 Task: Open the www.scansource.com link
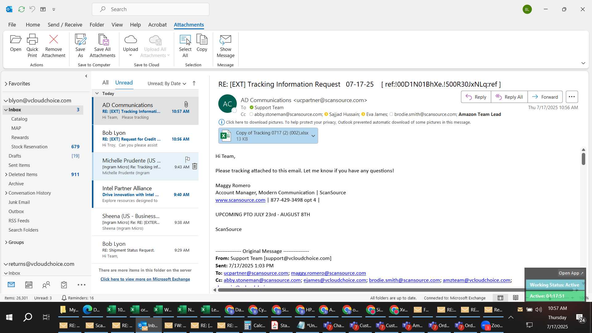pyautogui.click(x=240, y=200)
